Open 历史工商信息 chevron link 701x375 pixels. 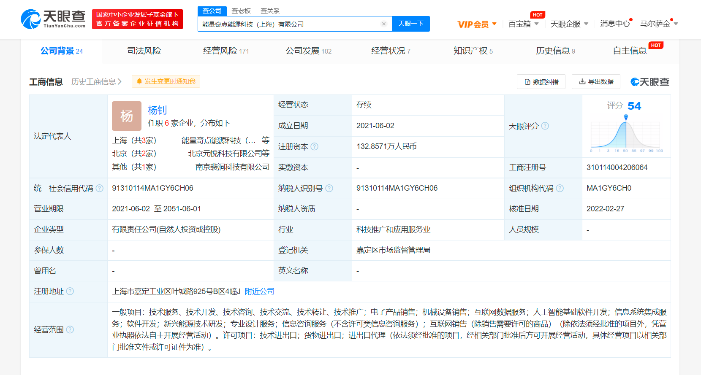pos(96,81)
